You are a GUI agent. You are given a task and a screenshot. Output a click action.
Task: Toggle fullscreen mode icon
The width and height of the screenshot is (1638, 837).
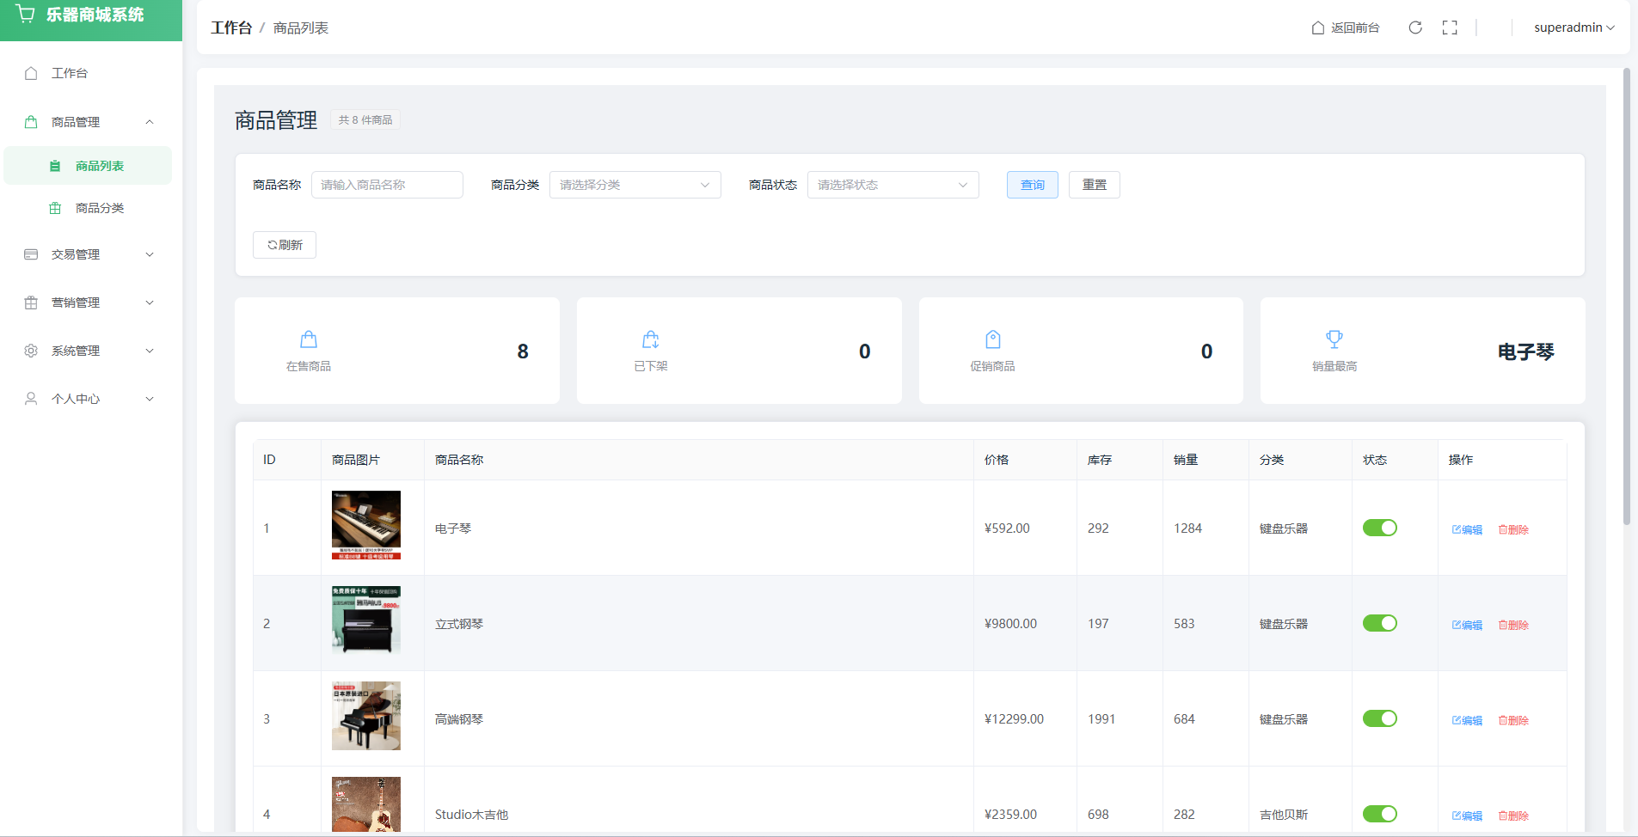click(x=1450, y=27)
